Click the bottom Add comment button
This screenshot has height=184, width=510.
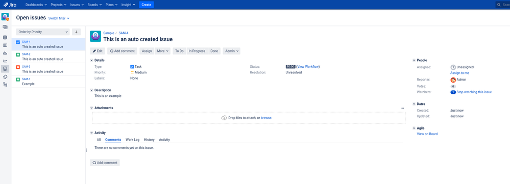pos(105,163)
